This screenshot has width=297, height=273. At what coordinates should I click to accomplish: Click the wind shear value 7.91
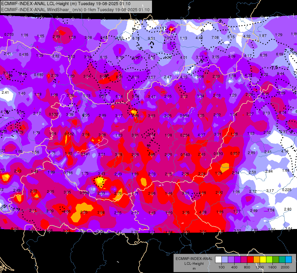[167, 38]
